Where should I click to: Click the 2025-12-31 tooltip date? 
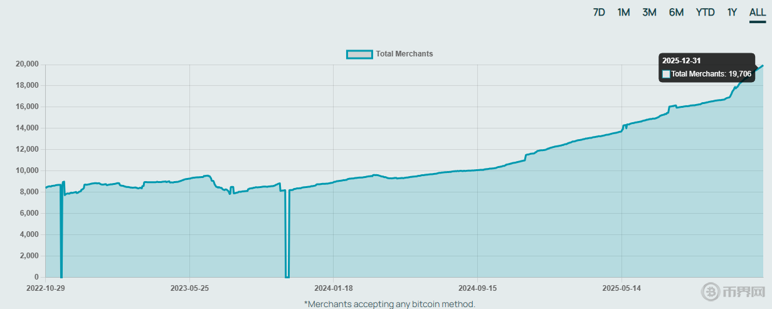pyautogui.click(x=680, y=61)
